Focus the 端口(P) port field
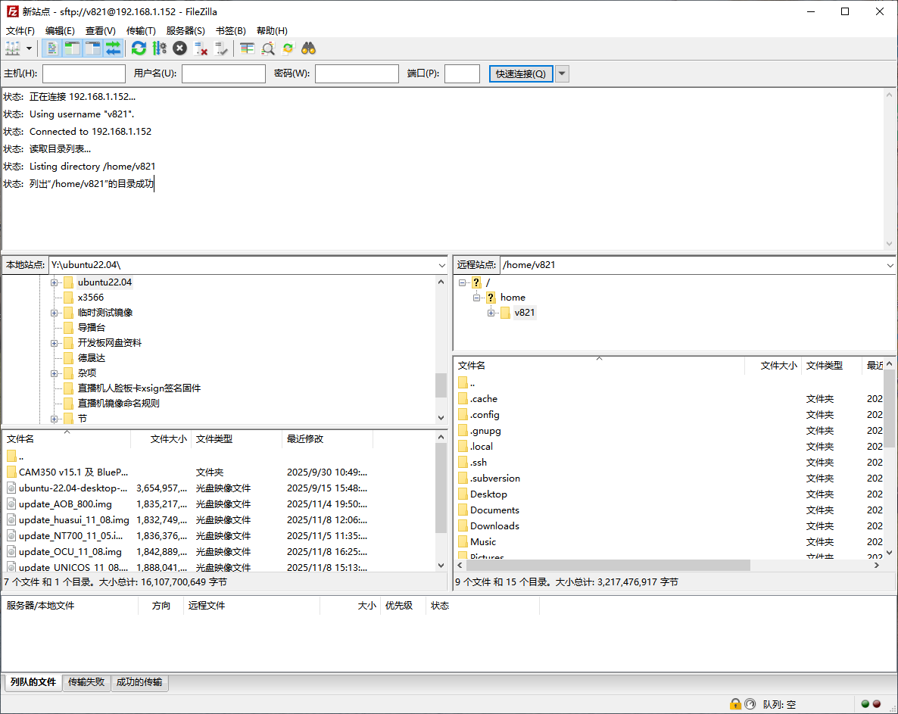 coord(462,74)
